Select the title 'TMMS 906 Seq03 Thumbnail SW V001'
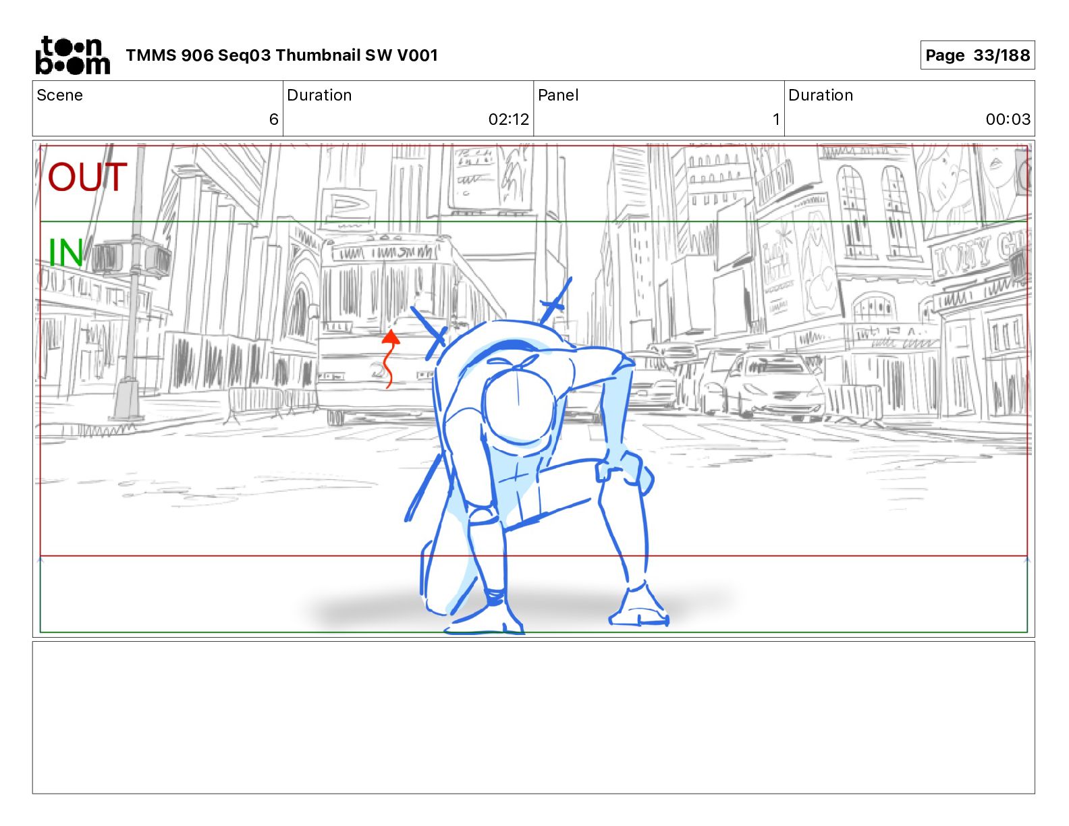Image resolution: width=1069 pixels, height=826 pixels. [x=282, y=55]
